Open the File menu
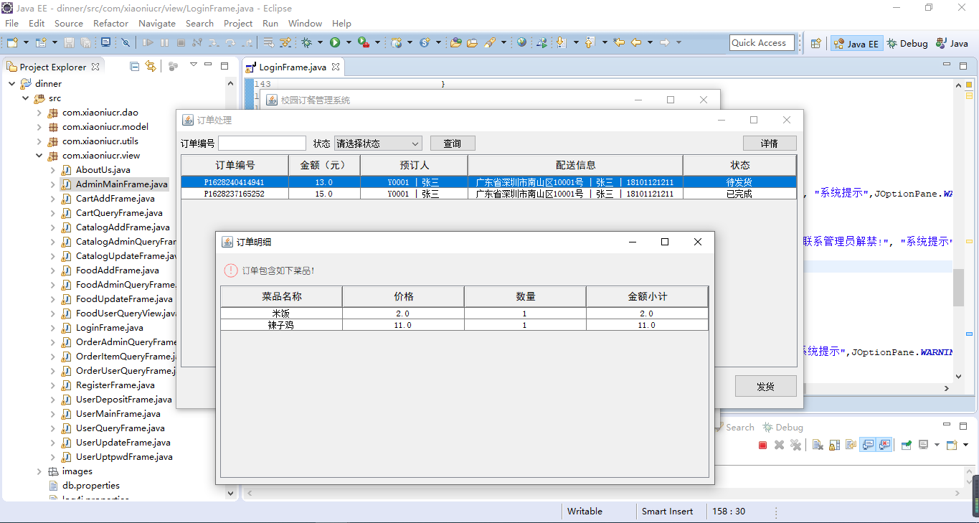The image size is (979, 523). click(x=11, y=23)
